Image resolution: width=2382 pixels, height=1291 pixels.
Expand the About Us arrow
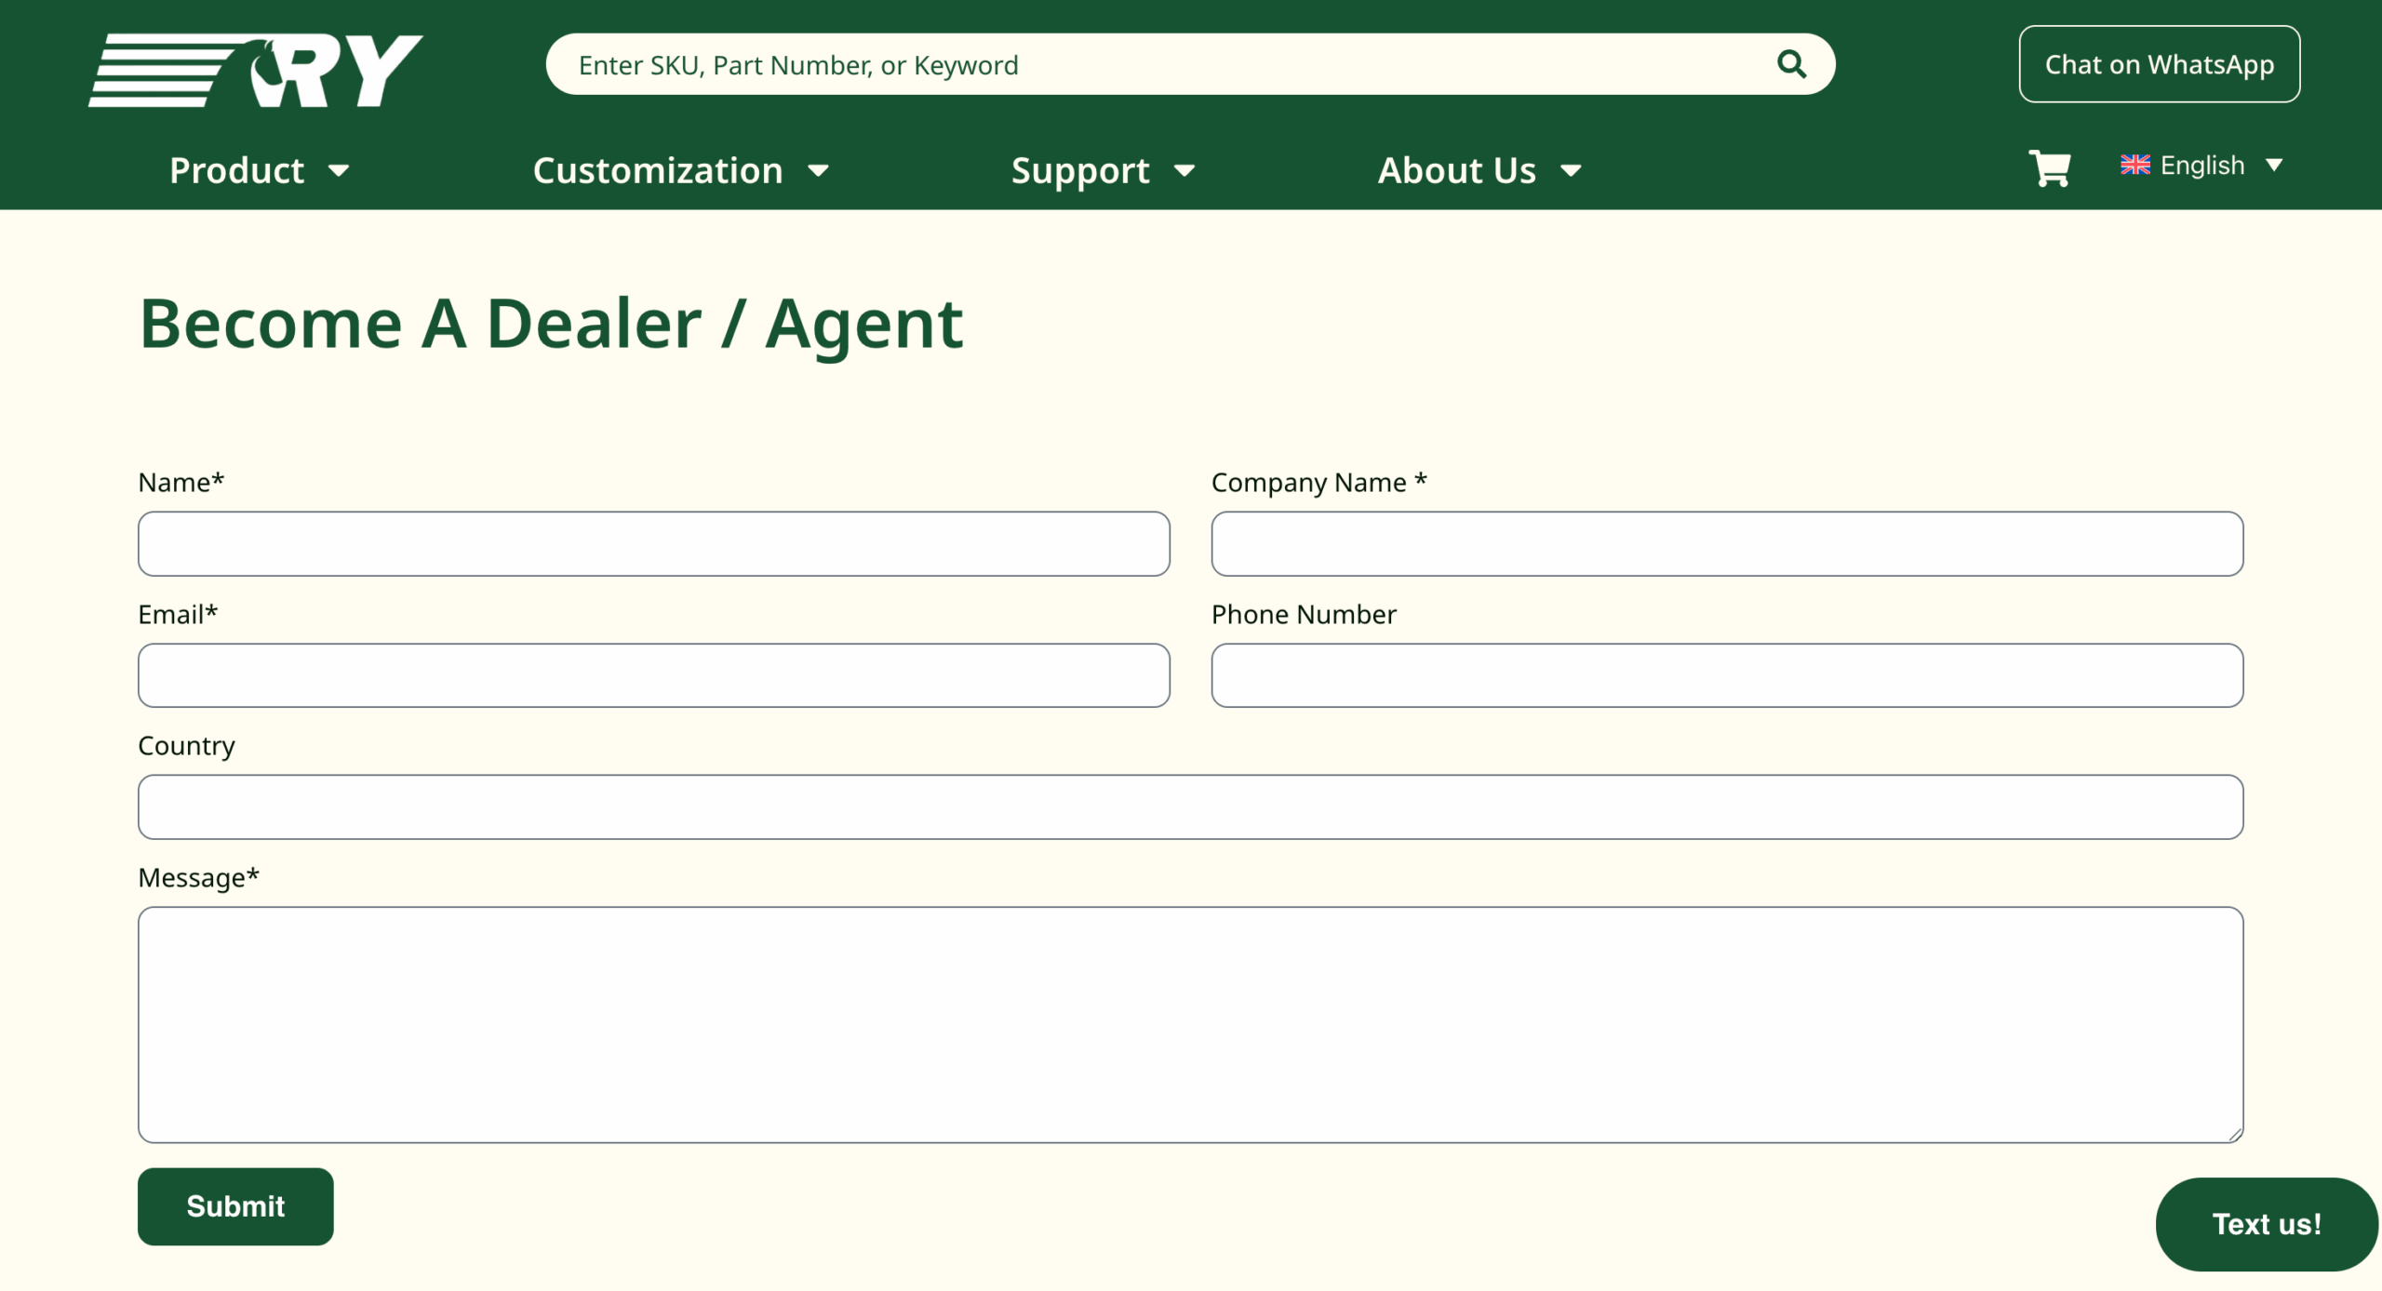(x=1572, y=171)
